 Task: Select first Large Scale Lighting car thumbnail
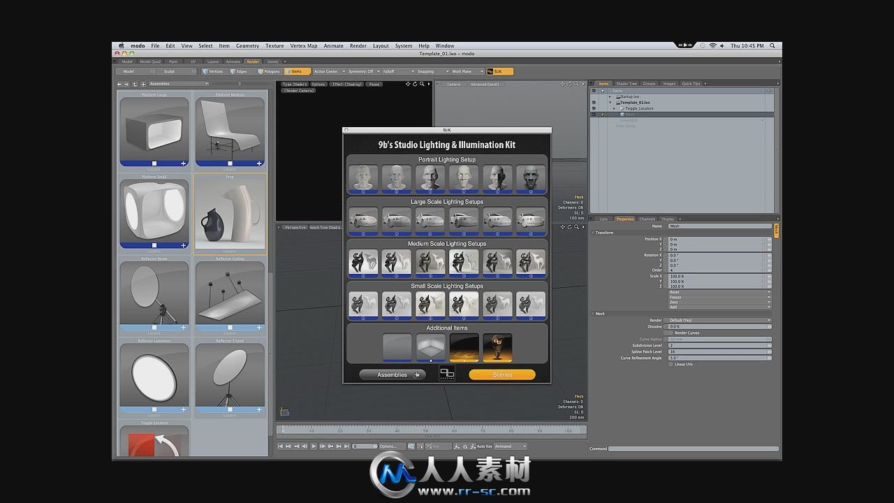363,221
